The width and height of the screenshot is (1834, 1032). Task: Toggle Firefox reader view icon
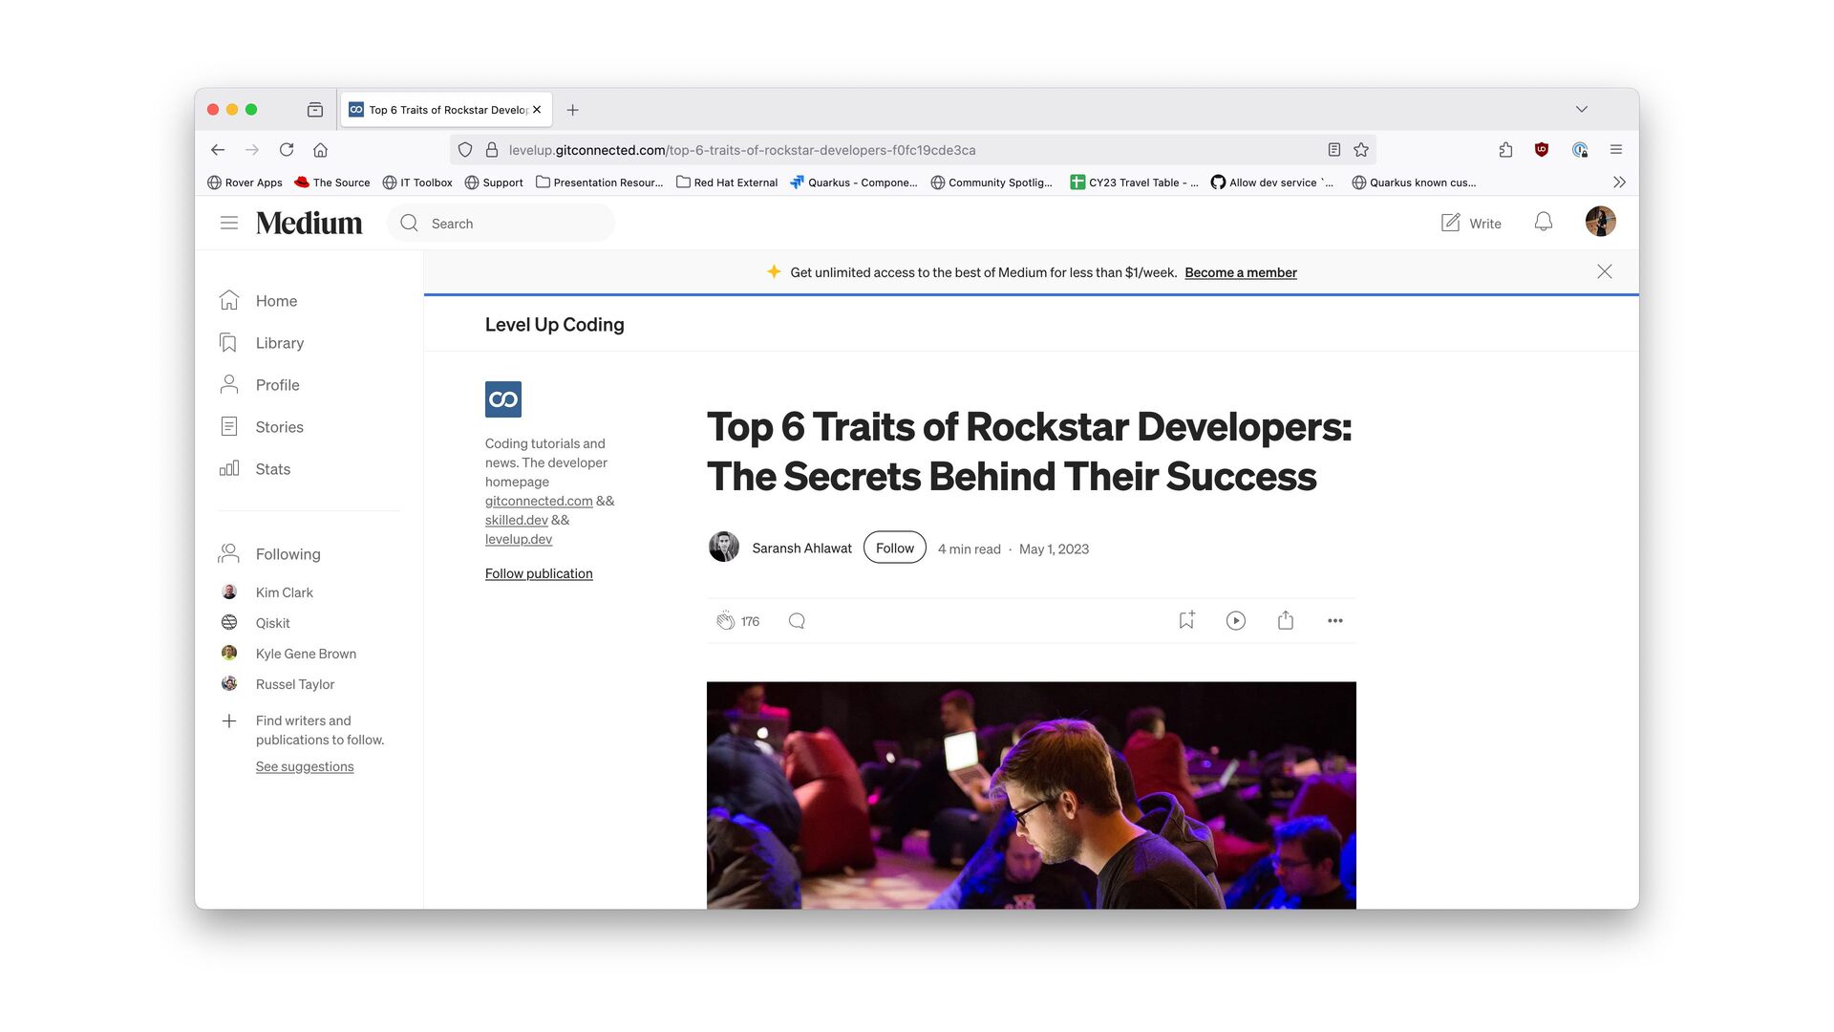pos(1334,150)
